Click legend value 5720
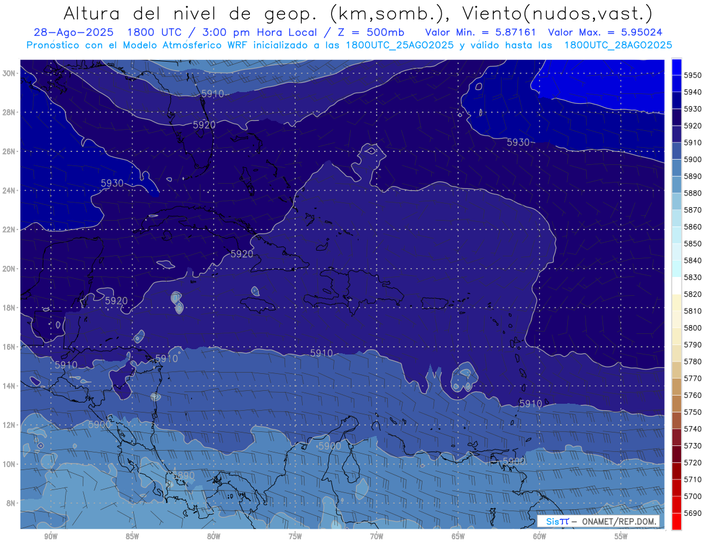The image size is (704, 544). click(693, 462)
